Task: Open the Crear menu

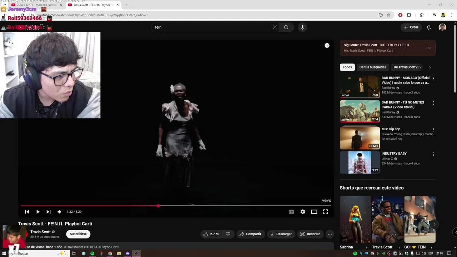Action: click(411, 27)
